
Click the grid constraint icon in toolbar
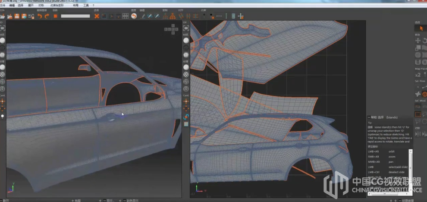[233, 16]
